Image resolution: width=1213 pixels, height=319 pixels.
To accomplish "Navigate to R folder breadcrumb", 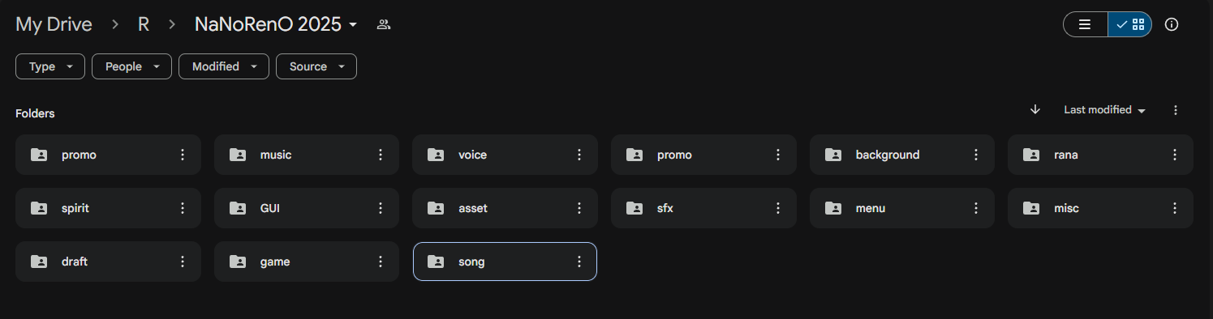I will pyautogui.click(x=144, y=24).
